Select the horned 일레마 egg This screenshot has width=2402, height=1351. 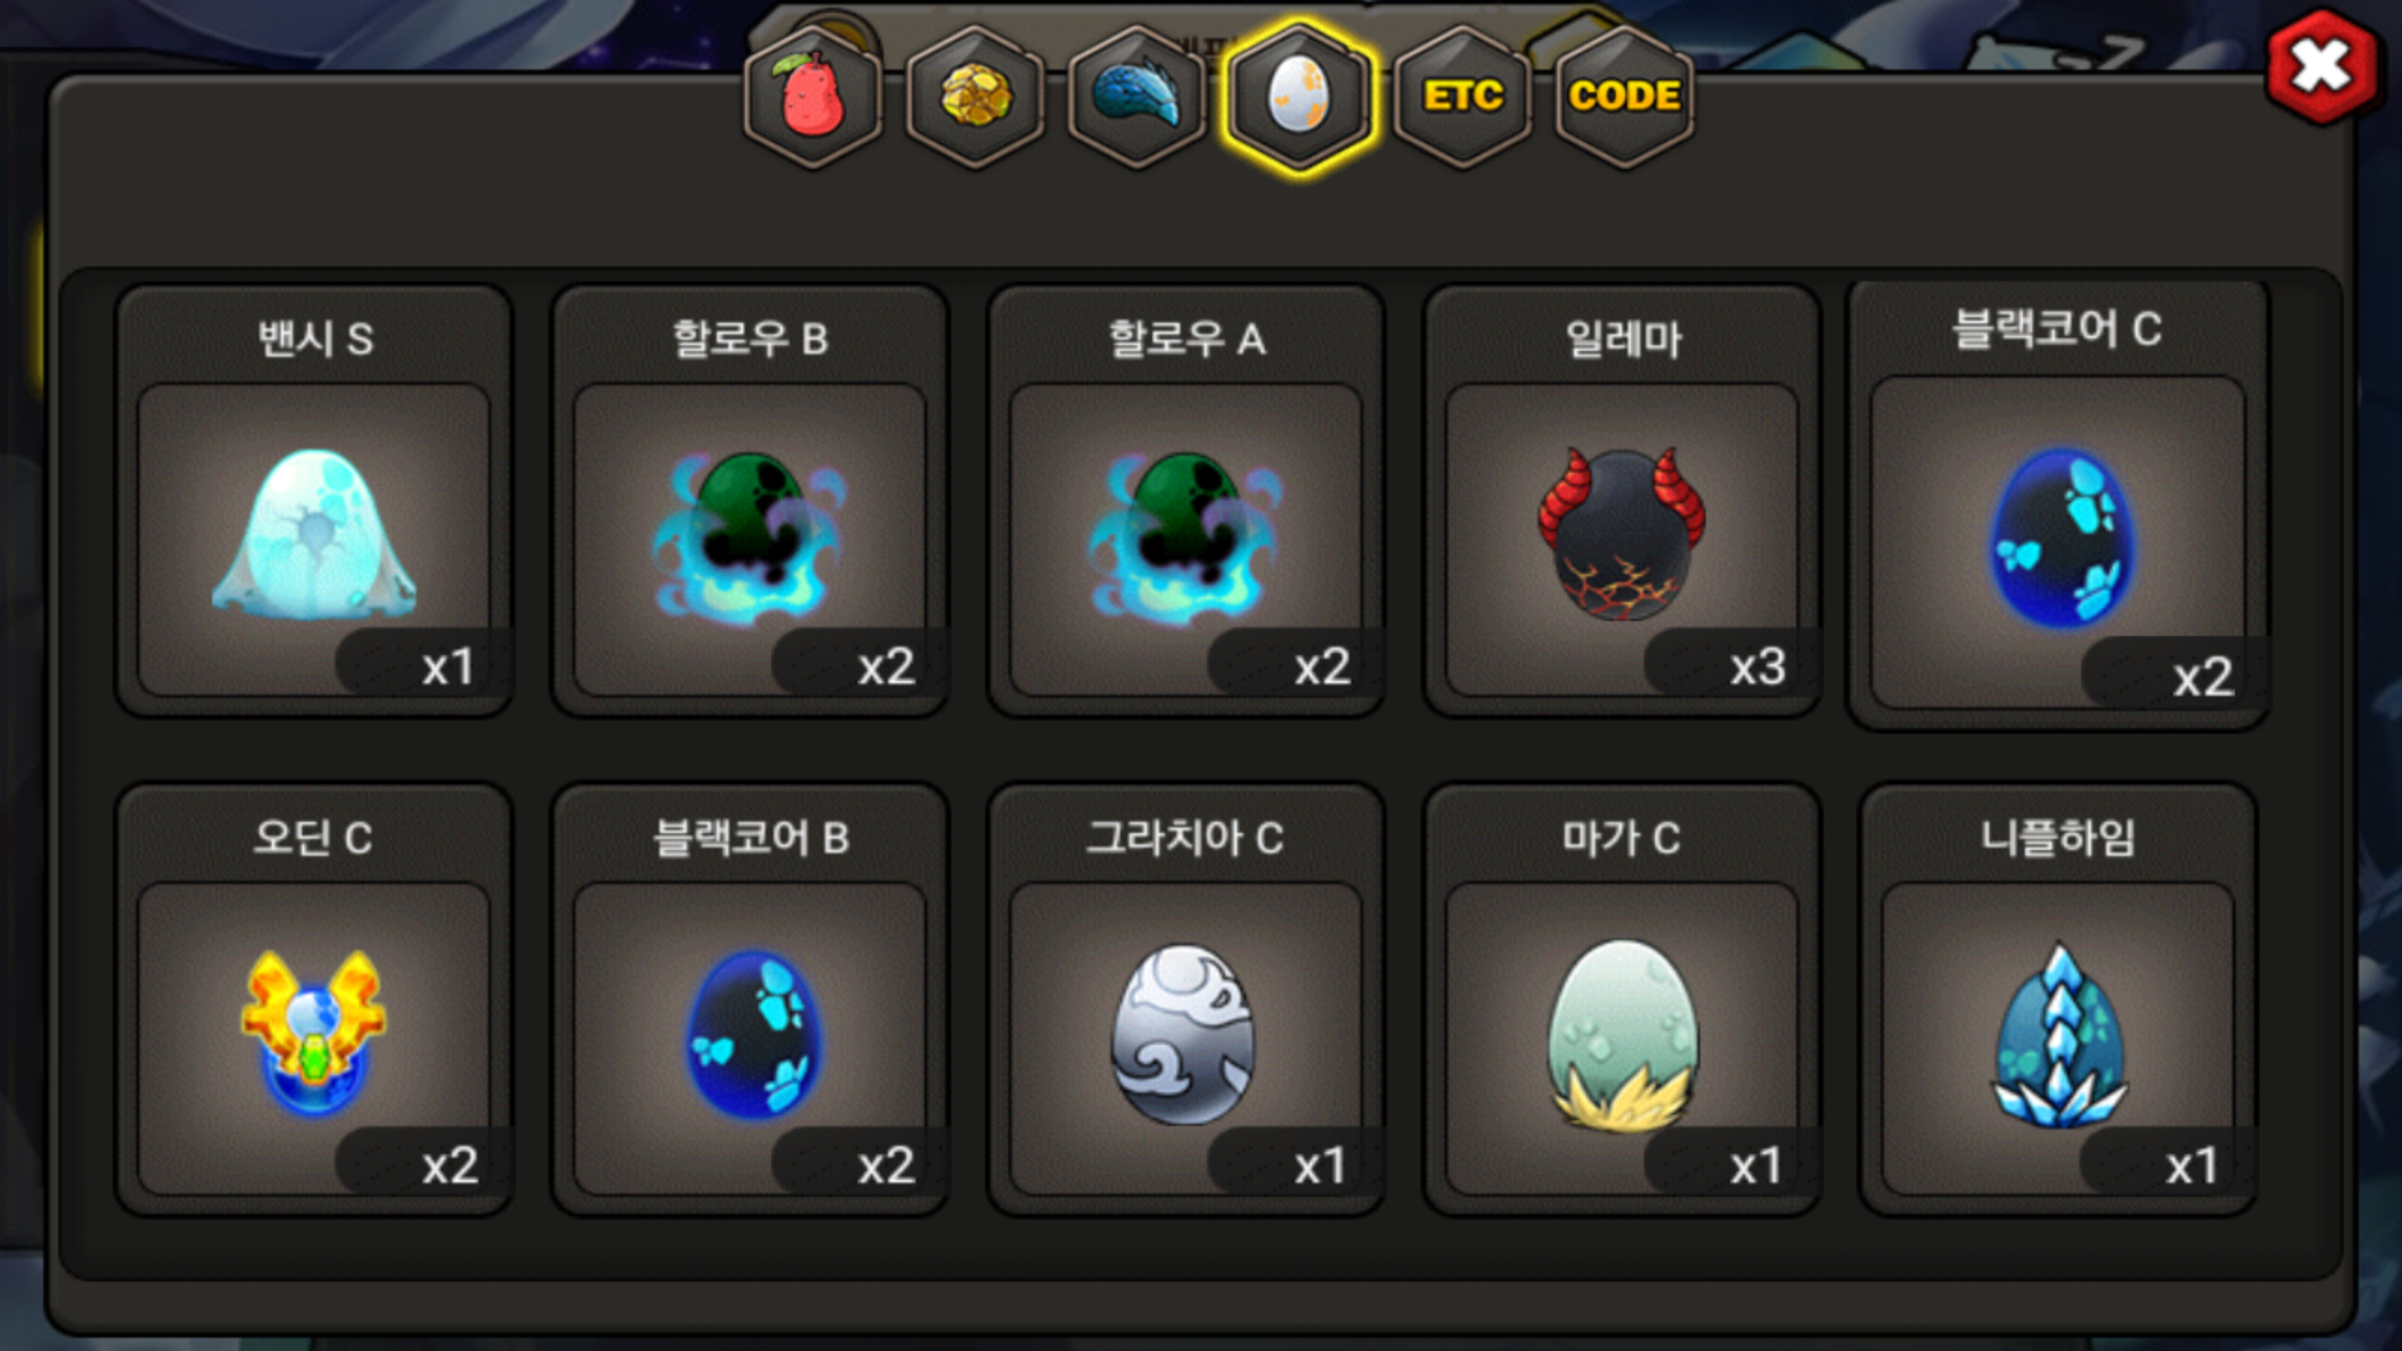1621,502
